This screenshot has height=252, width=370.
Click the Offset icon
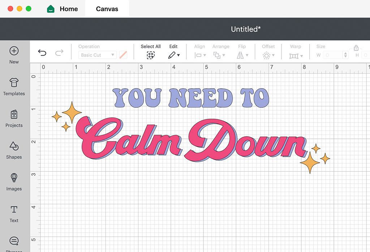(266, 55)
